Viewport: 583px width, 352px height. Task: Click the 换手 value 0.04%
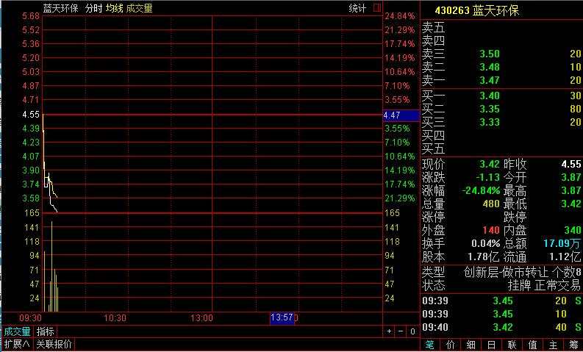(485, 243)
